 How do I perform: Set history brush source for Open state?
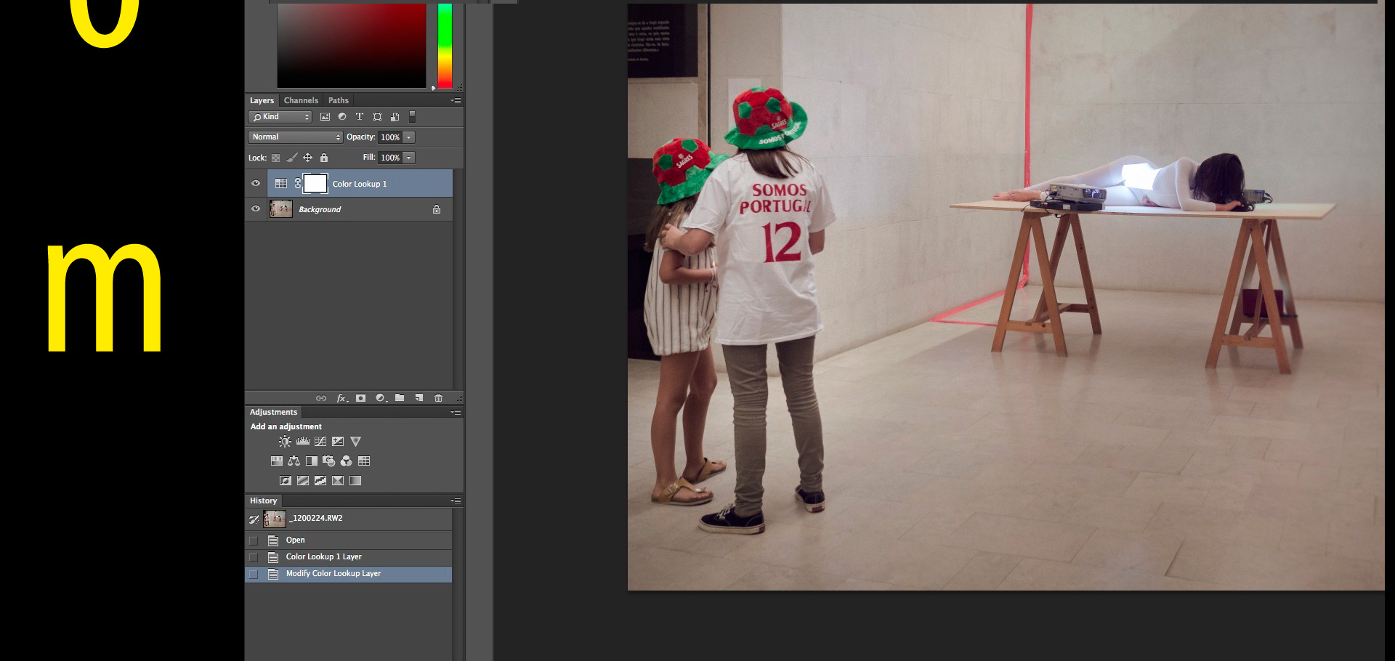point(254,540)
